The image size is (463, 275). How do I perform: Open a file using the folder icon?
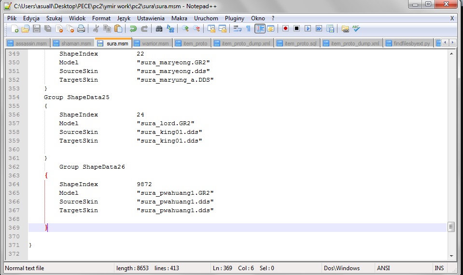tap(26, 29)
